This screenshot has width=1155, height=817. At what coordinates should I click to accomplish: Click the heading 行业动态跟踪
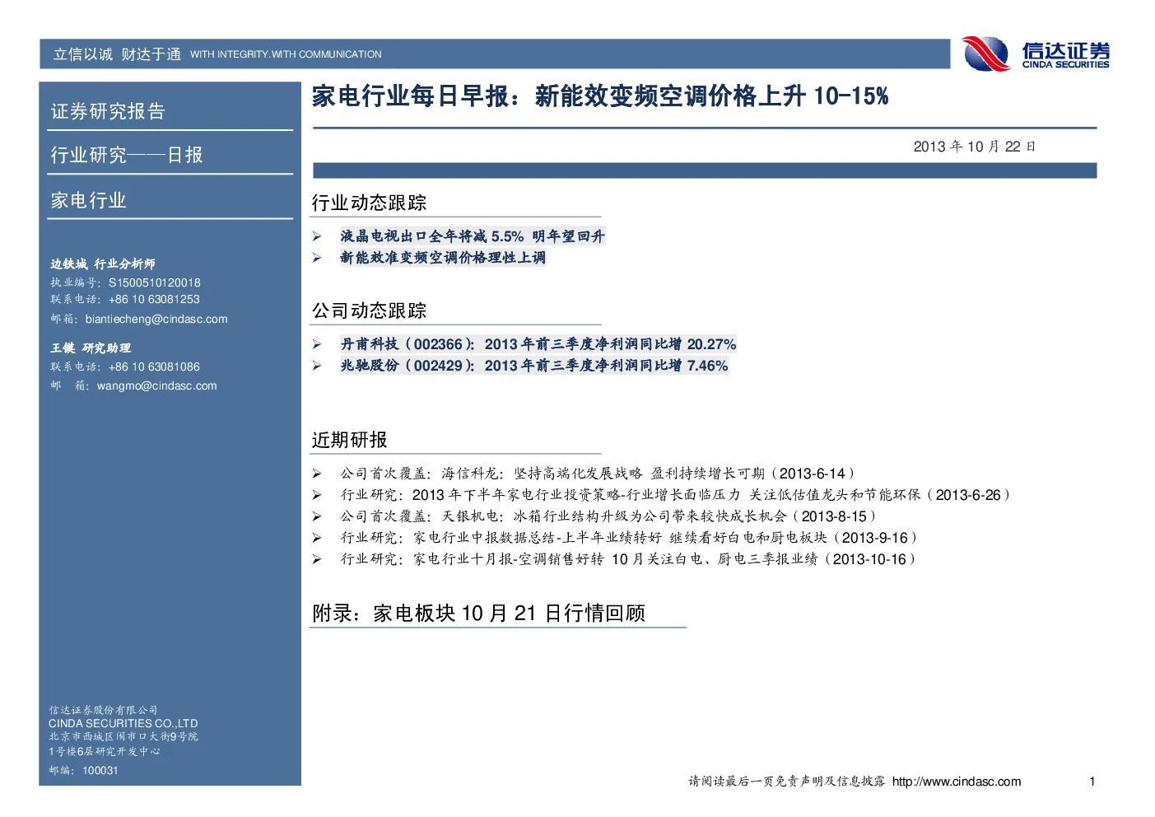point(369,203)
